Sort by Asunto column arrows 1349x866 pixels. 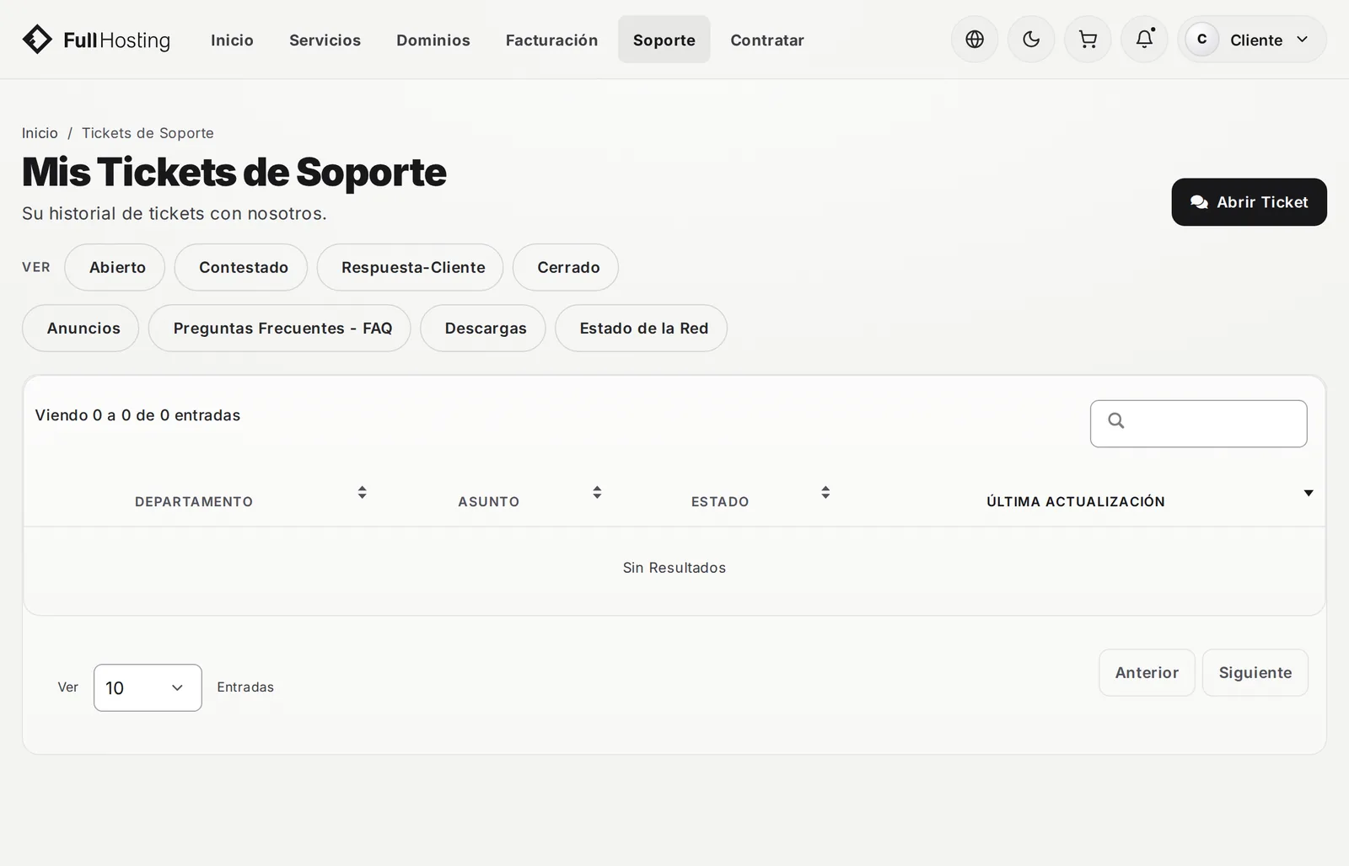597,492
